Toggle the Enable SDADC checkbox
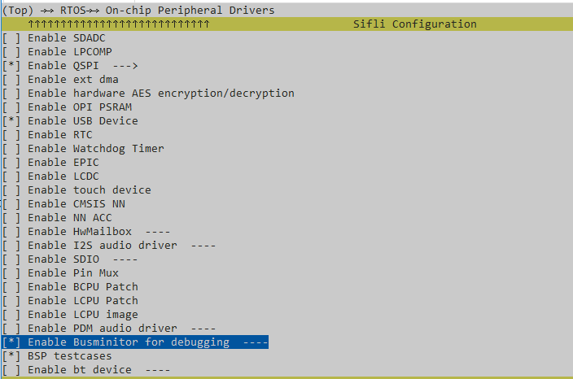The width and height of the screenshot is (573, 379). point(11,37)
